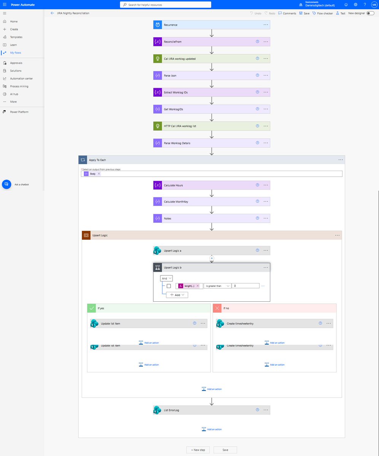This screenshot has height=456, width=379.
Task: Check the condition row checkbox in Upsert Logic b
Action: [169, 286]
